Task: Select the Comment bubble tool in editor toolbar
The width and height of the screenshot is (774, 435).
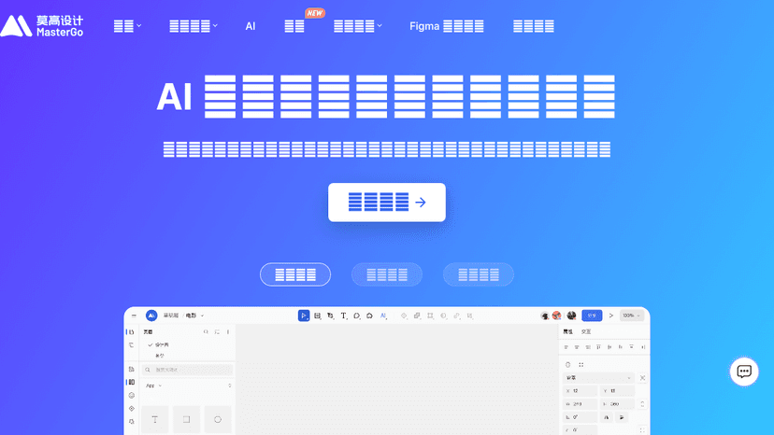Action: [356, 316]
